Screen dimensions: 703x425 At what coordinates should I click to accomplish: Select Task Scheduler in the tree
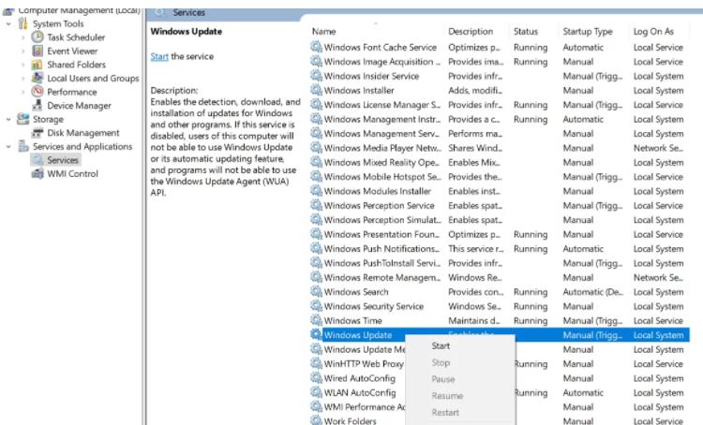pyautogui.click(x=76, y=37)
